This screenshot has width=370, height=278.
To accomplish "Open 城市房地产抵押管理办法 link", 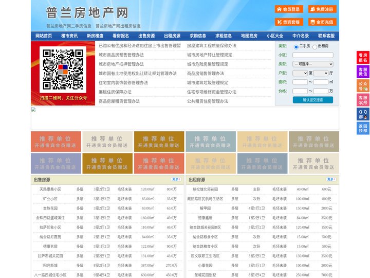I will (121, 64).
